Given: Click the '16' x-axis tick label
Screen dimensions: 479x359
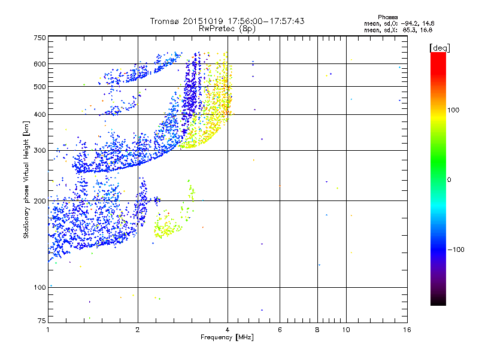Looking at the screenshot, I should pyautogui.click(x=407, y=330).
